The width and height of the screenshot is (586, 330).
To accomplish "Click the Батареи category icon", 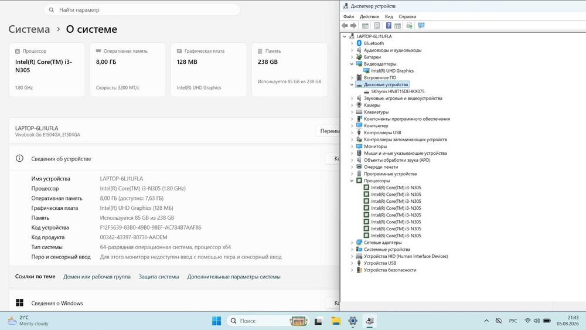I will click(359, 57).
